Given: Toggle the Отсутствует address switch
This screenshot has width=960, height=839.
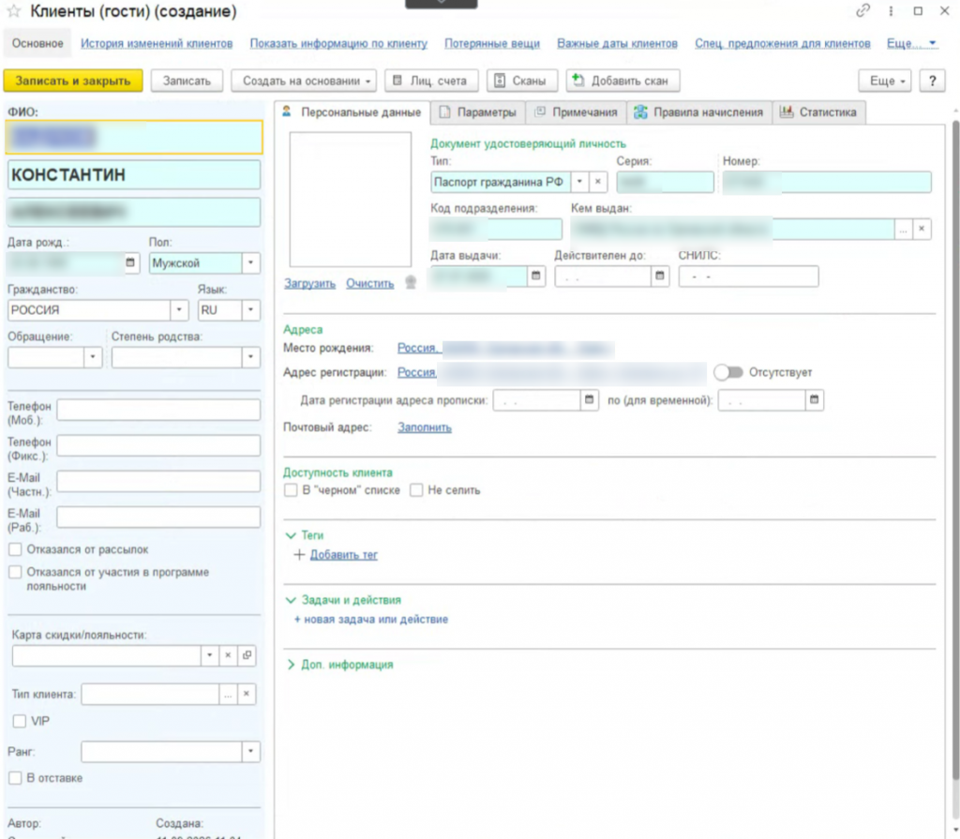Looking at the screenshot, I should 727,372.
